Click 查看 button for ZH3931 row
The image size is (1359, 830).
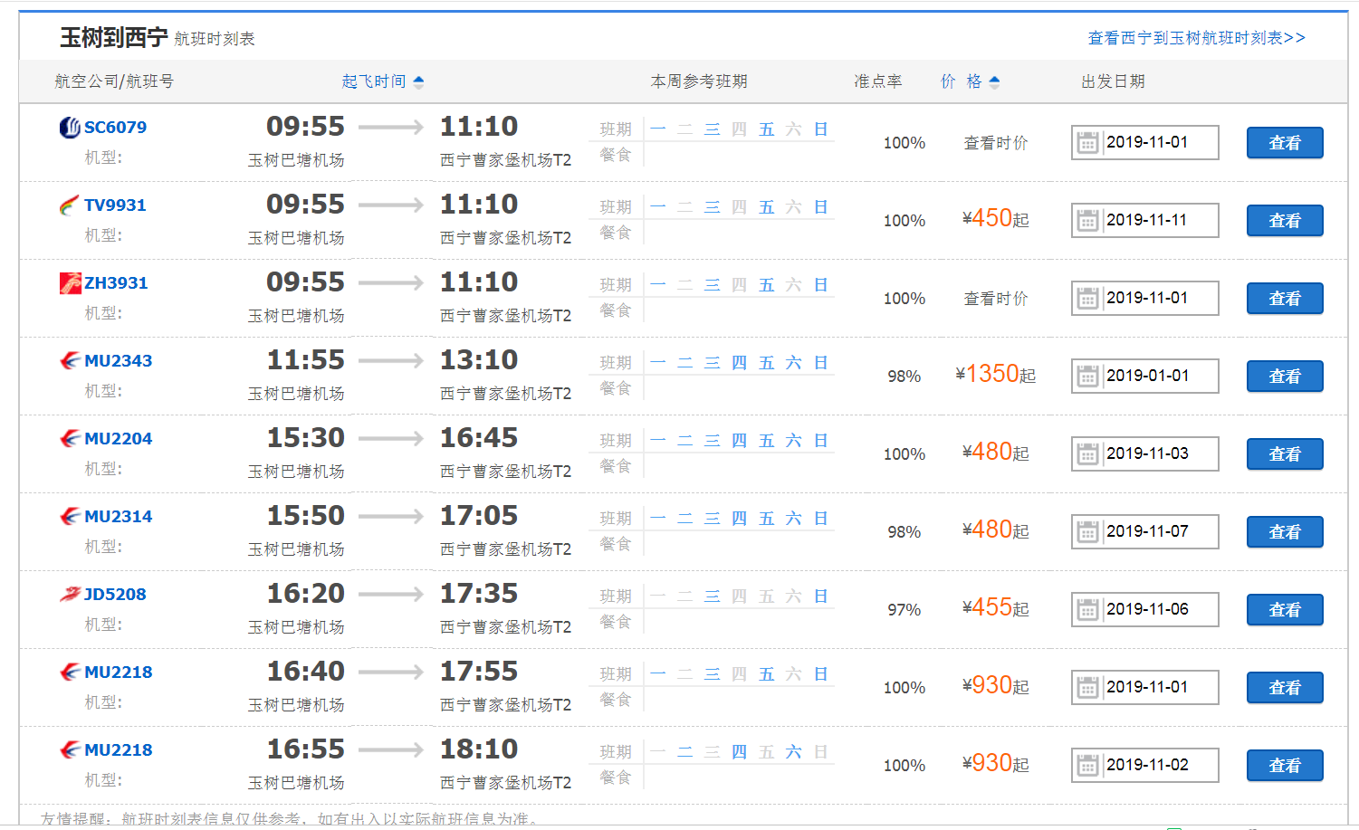tap(1285, 299)
